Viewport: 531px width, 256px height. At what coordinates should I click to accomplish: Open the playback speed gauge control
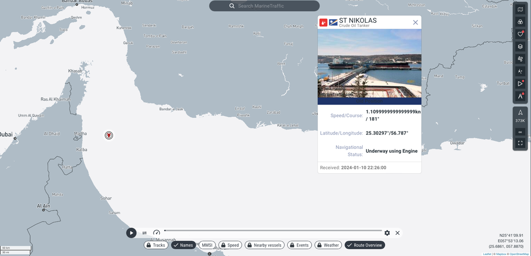pos(157,233)
